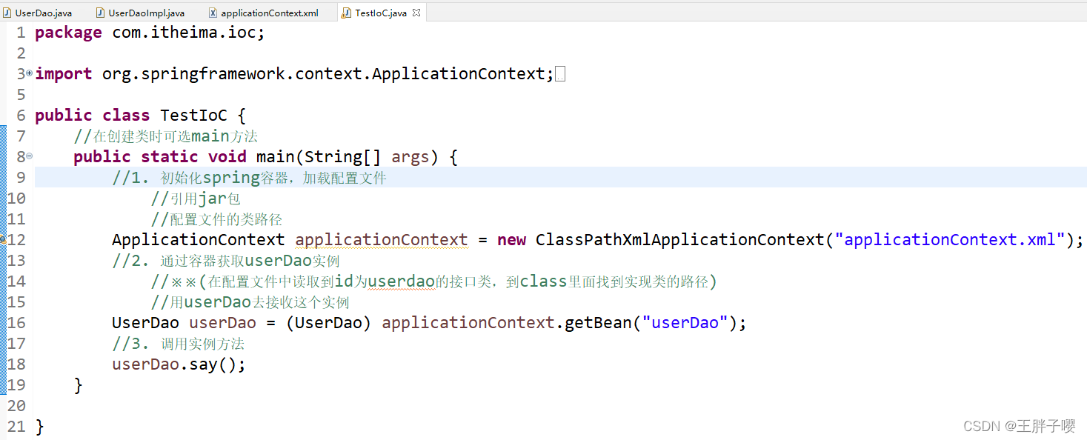This screenshot has width=1087, height=440.
Task: Click the getBean method call on line 16
Action: point(599,323)
